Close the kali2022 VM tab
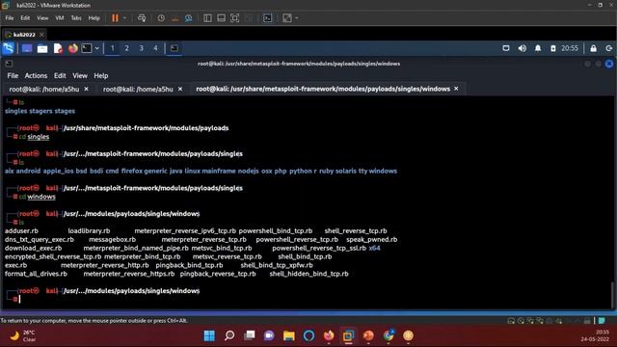Screen dimensions: 617x347 [x=41, y=35]
